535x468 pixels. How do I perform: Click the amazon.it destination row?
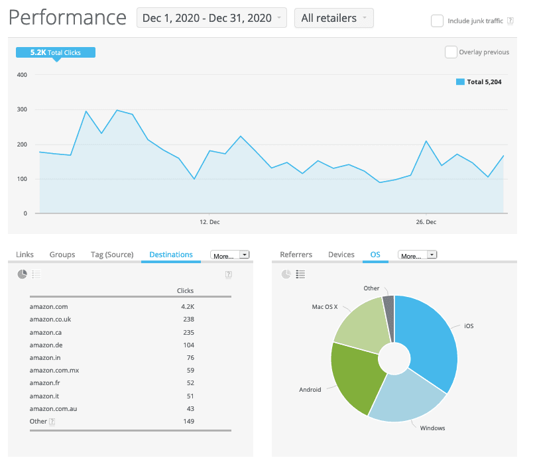(x=131, y=396)
